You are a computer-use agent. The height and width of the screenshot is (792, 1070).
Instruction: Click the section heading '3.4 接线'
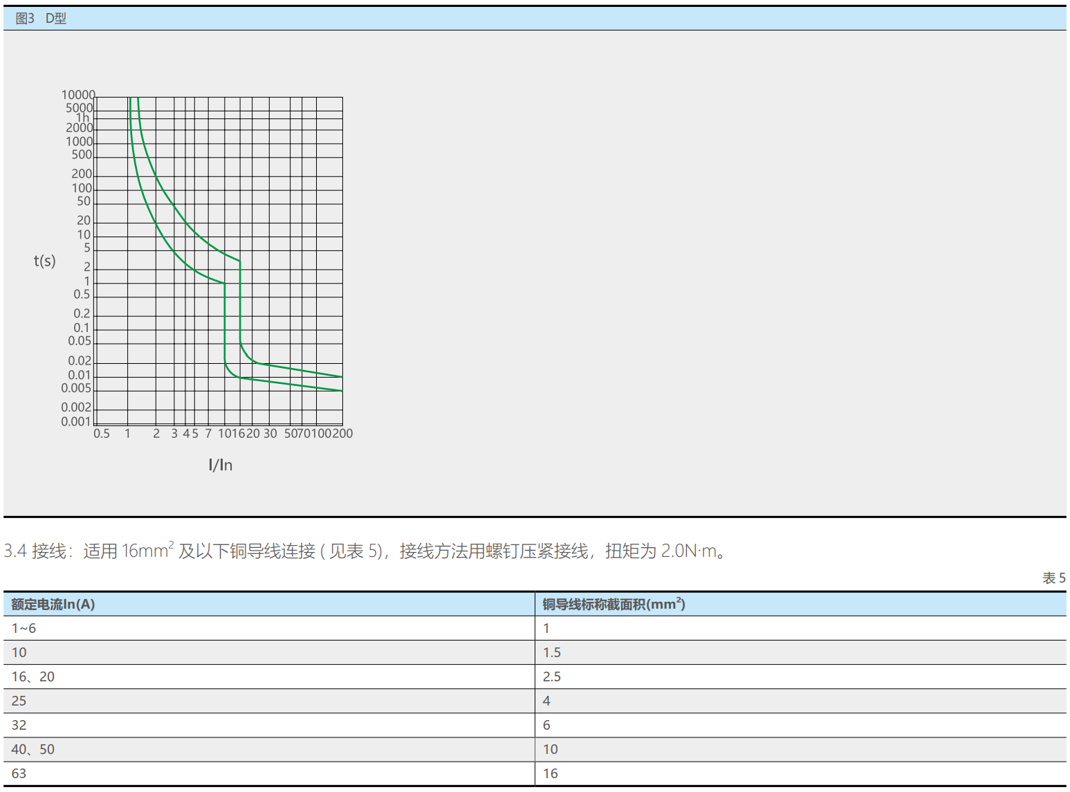[35, 551]
